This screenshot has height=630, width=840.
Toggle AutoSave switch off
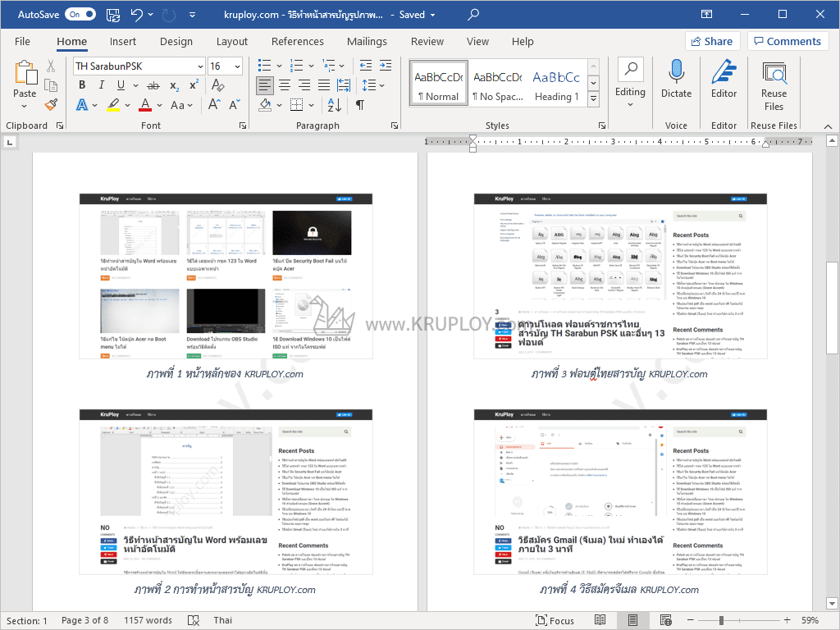tap(80, 15)
